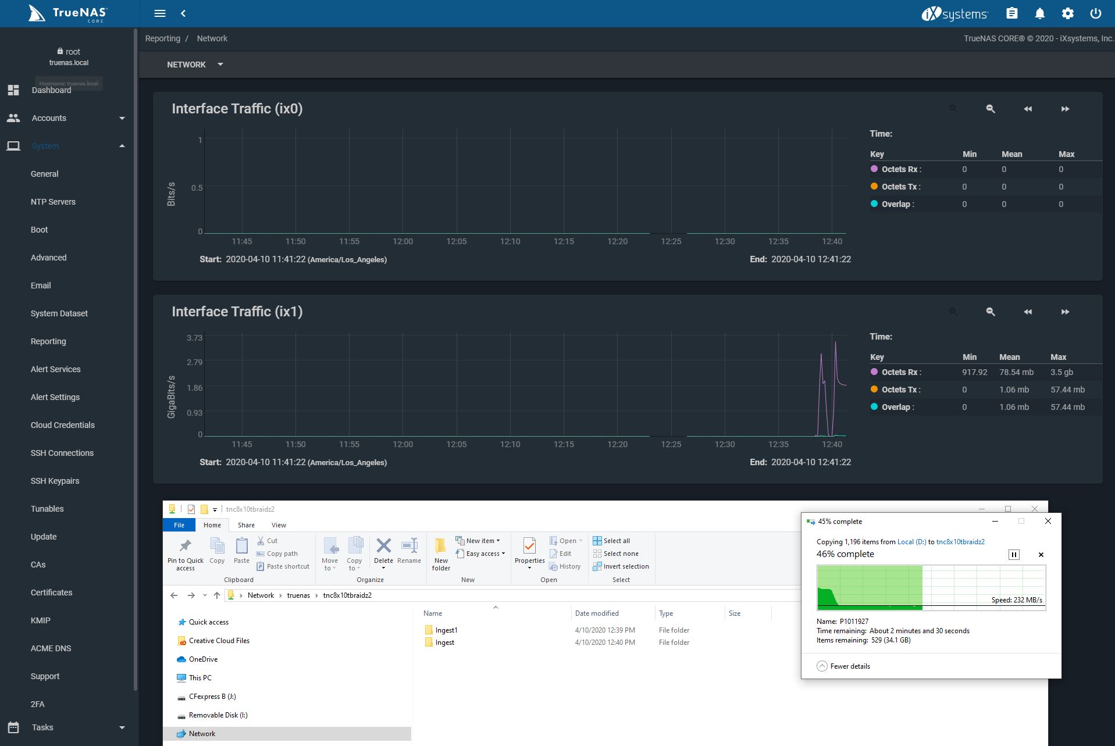Open Reporting in the System menu
The width and height of the screenshot is (1115, 746).
point(48,341)
